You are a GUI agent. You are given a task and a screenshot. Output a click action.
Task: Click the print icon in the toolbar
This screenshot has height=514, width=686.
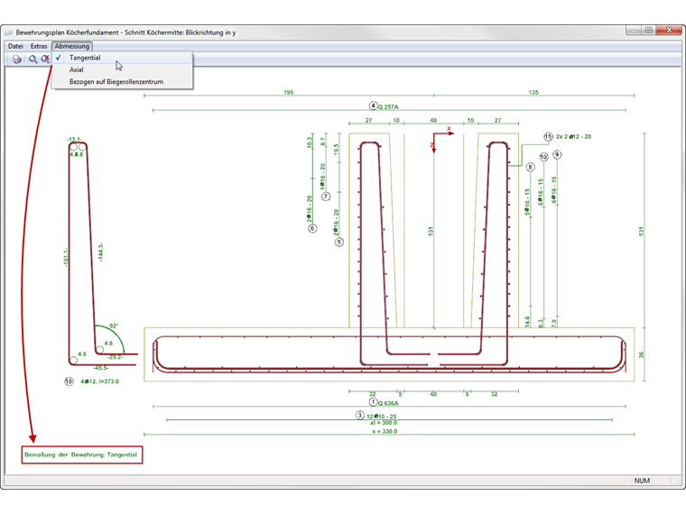(16, 59)
